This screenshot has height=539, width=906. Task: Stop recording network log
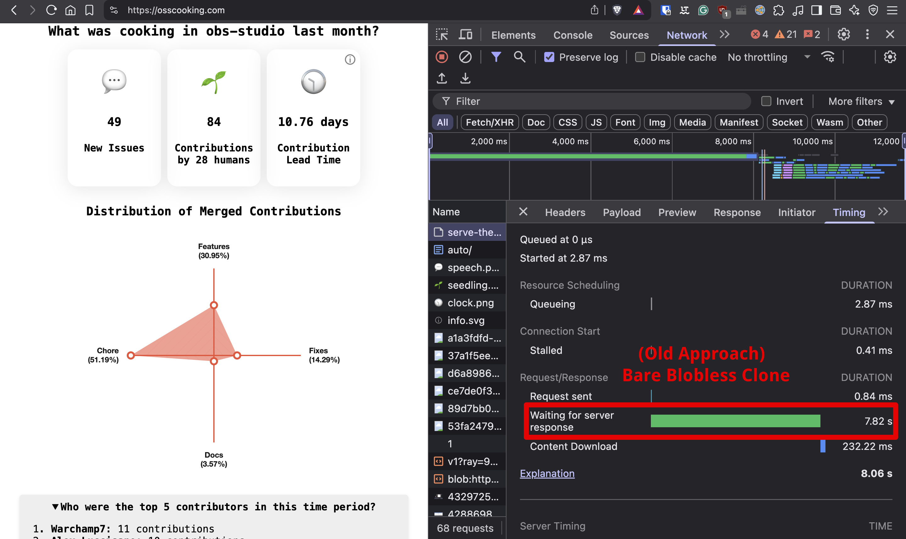[442, 57]
